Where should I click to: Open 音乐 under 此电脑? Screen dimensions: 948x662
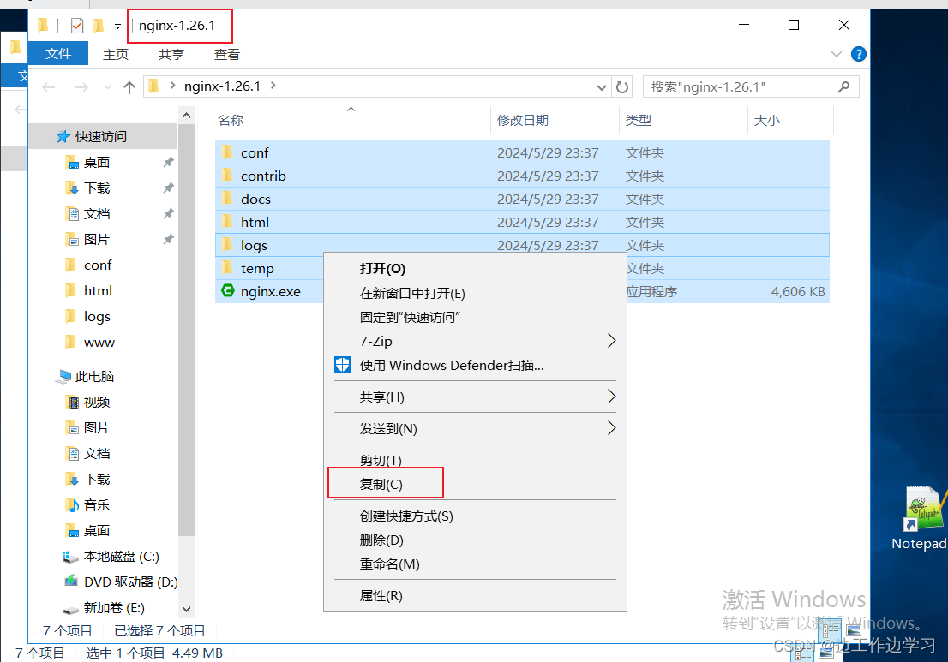pos(97,505)
